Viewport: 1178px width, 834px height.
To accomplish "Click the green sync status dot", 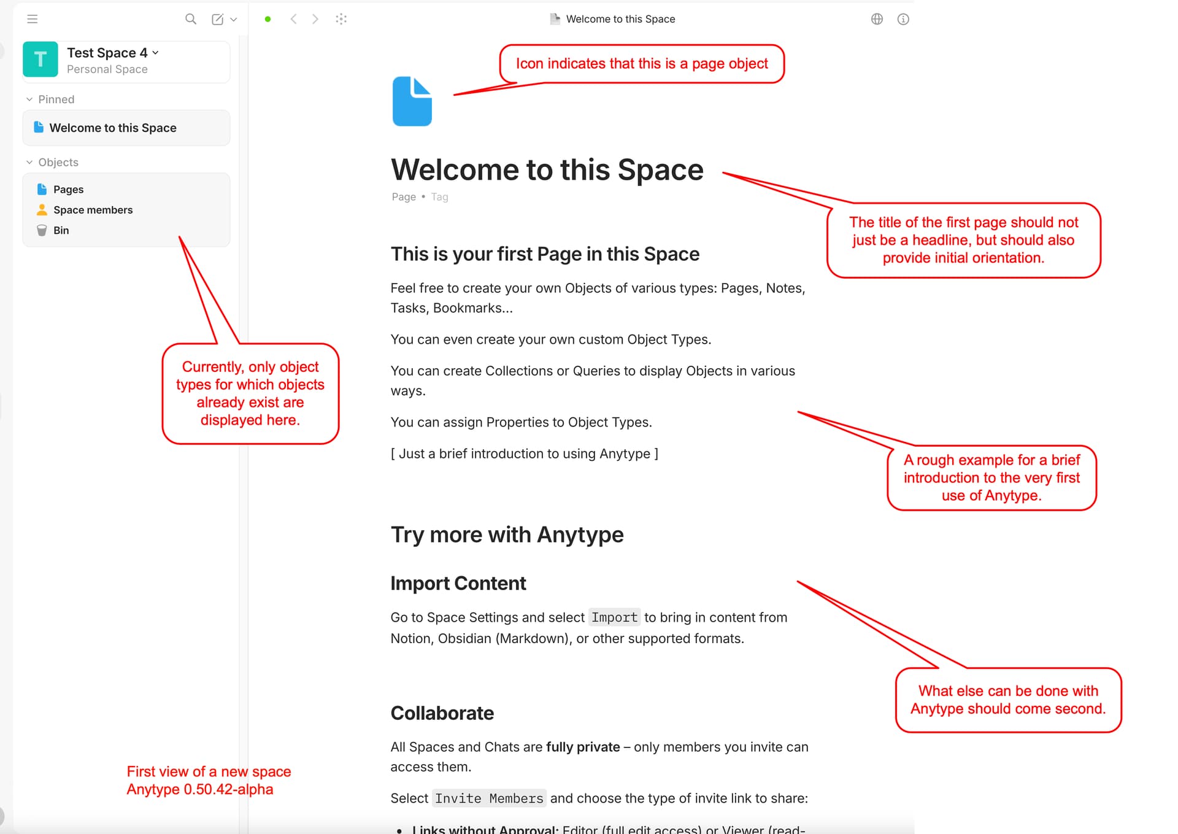I will [x=268, y=19].
